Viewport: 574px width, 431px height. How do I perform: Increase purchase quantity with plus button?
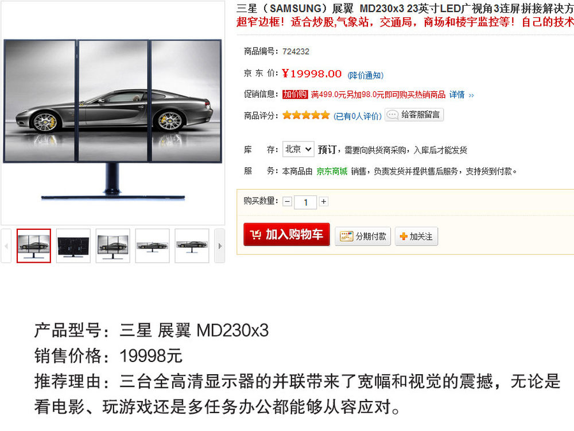point(324,202)
